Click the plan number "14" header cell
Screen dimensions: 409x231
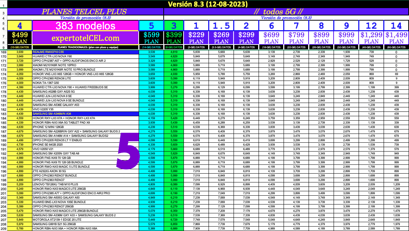(396, 25)
